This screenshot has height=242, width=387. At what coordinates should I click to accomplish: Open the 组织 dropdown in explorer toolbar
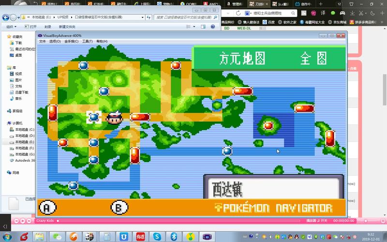click(11, 27)
